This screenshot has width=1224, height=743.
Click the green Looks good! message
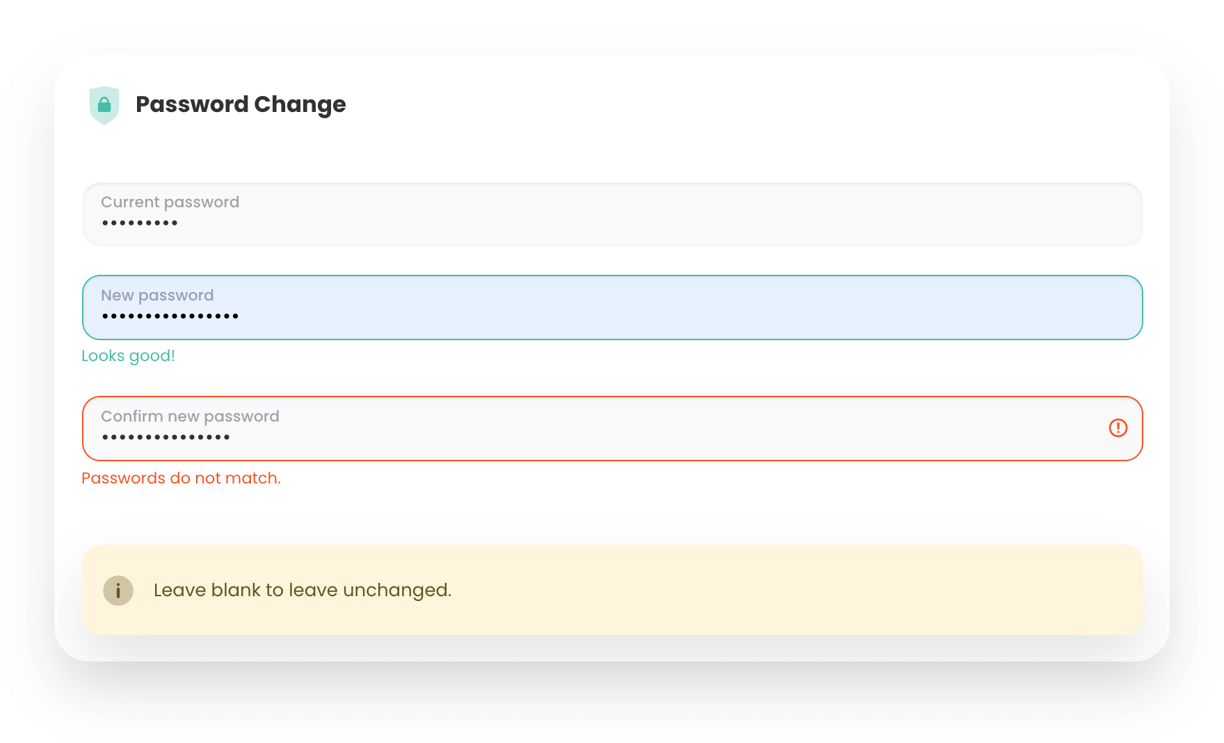128,356
